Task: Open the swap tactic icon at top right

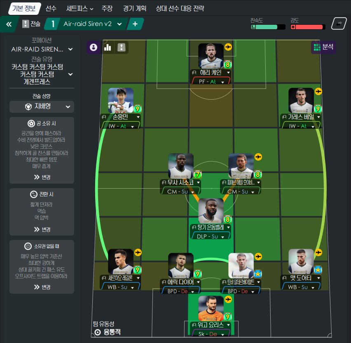Action: click(339, 23)
